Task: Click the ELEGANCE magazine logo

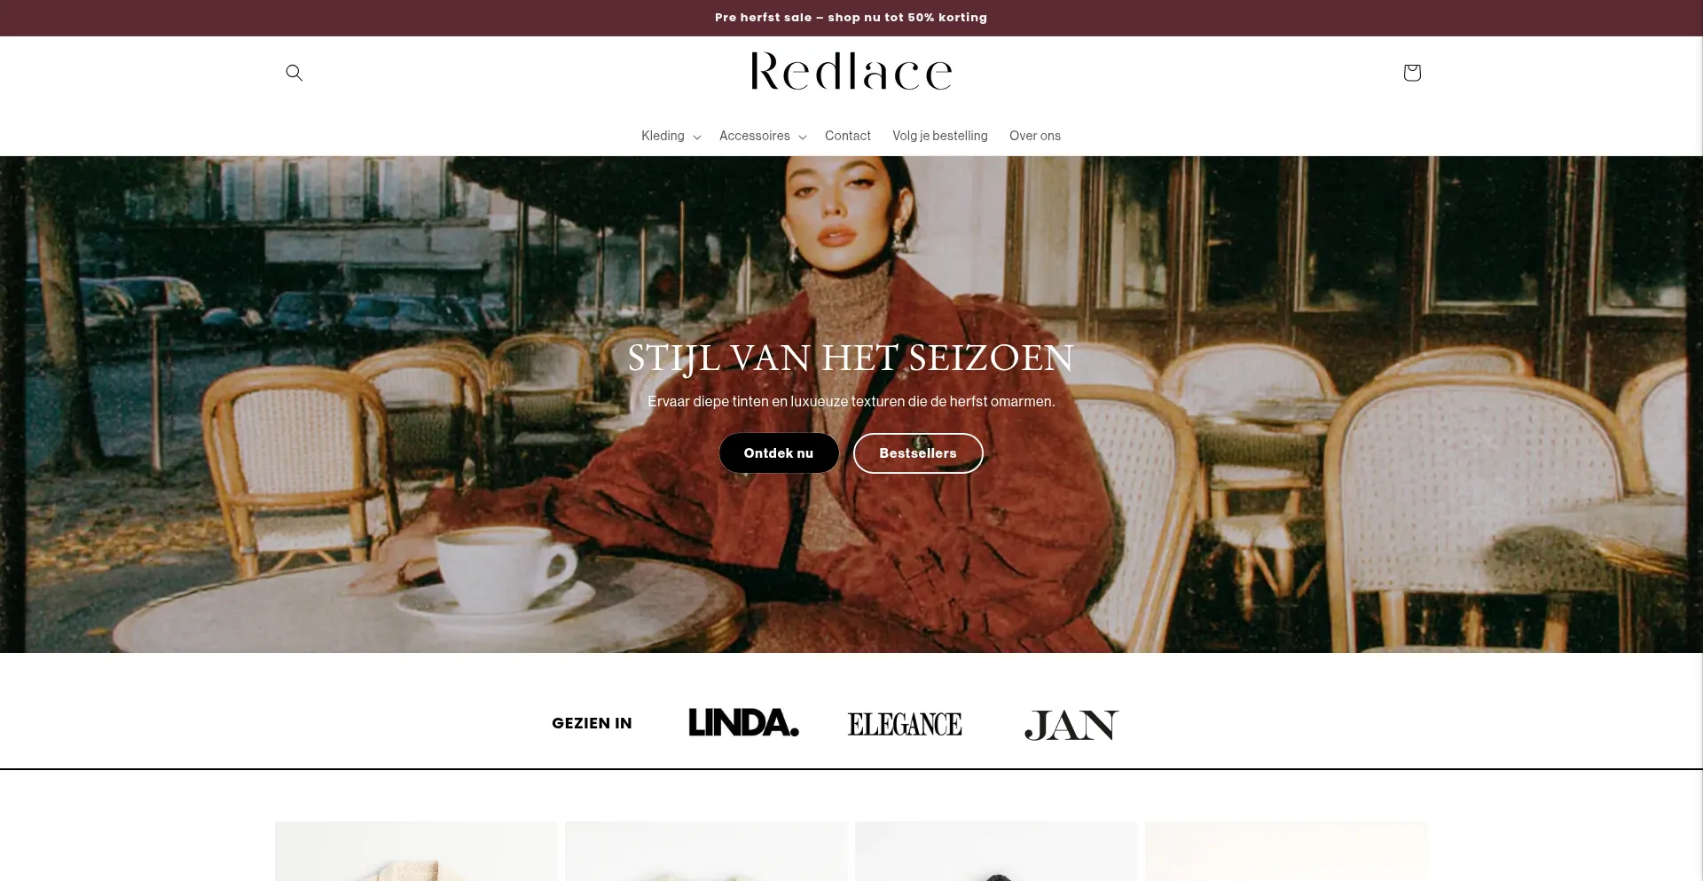Action: (905, 724)
